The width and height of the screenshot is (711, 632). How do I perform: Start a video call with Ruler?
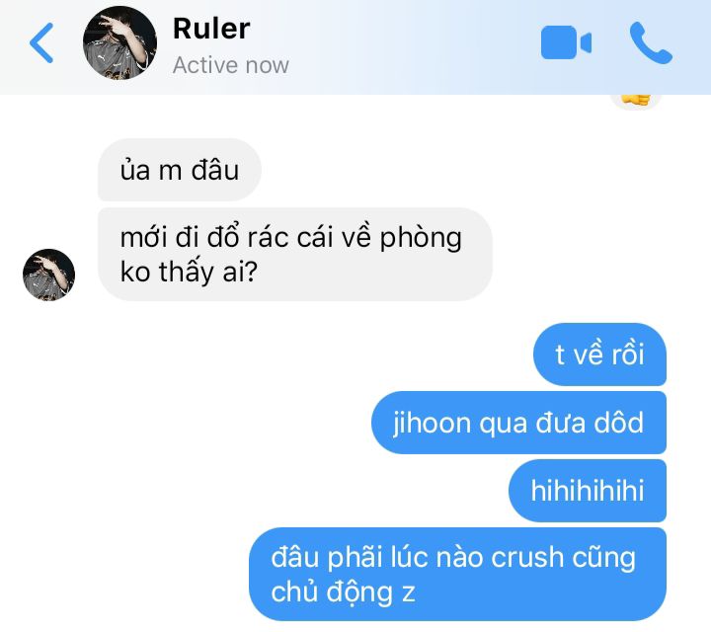(566, 42)
